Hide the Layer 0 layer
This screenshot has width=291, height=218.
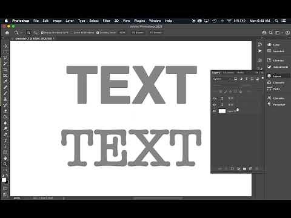tap(215, 111)
